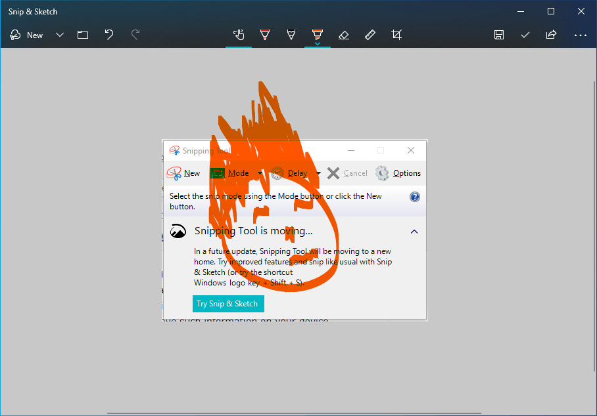The image size is (597, 416).
Task: Redo the ink stroke
Action: point(135,35)
